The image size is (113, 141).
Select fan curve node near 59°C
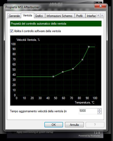pos(63,72)
